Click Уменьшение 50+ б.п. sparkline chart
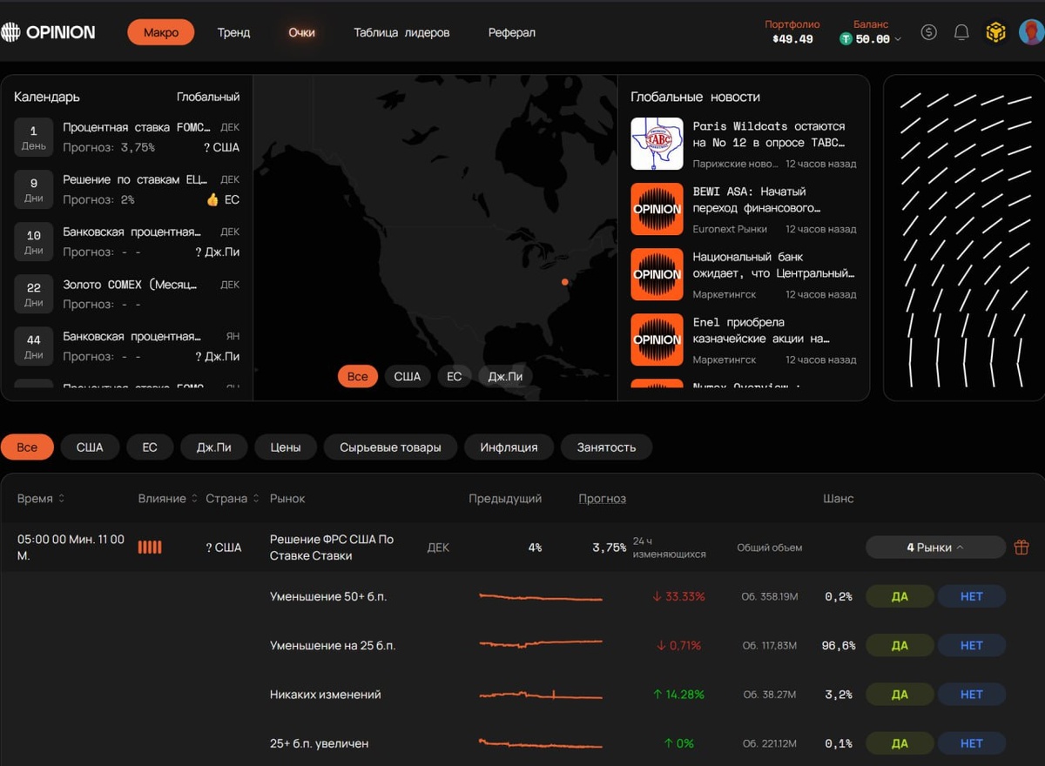 [x=541, y=597]
